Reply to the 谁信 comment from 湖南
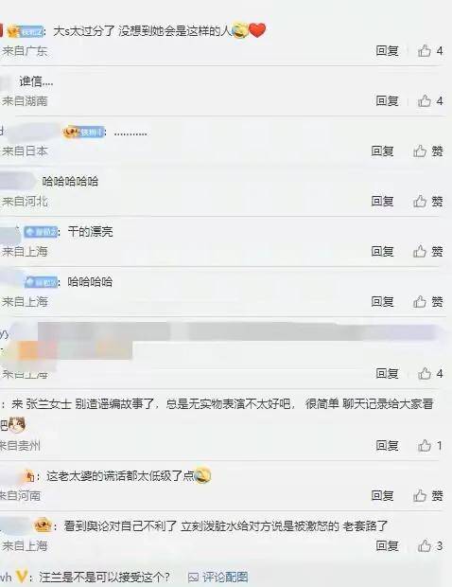The image size is (452, 587). [387, 100]
